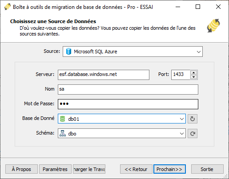Viewport: 229px width, 179px height.
Task: Click the green db01 database icon
Action: pyautogui.click(x=62, y=119)
